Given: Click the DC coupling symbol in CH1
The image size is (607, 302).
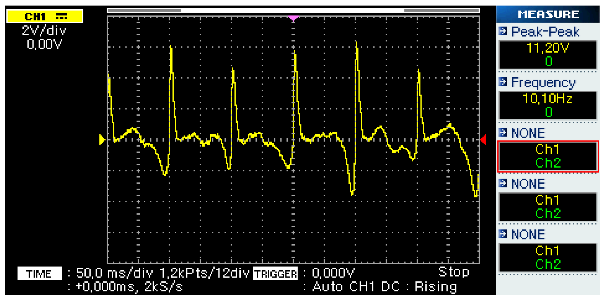Looking at the screenshot, I should pos(61,17).
